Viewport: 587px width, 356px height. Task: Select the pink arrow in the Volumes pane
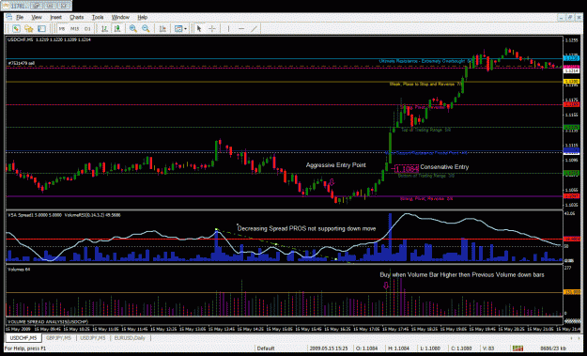click(x=386, y=286)
